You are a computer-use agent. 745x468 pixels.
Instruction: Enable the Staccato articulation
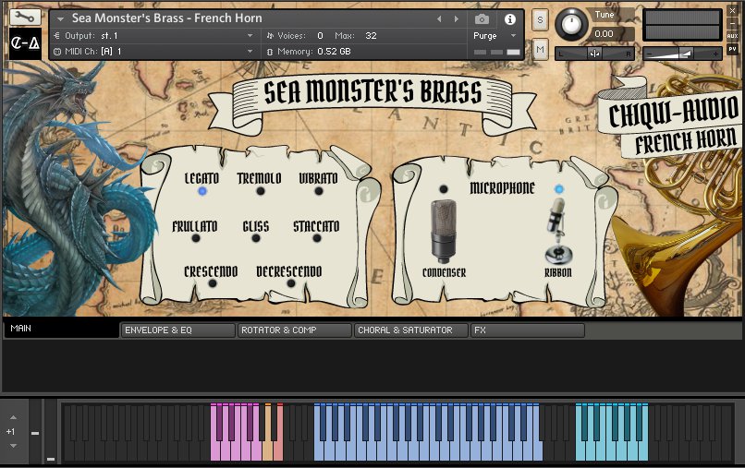coord(317,238)
